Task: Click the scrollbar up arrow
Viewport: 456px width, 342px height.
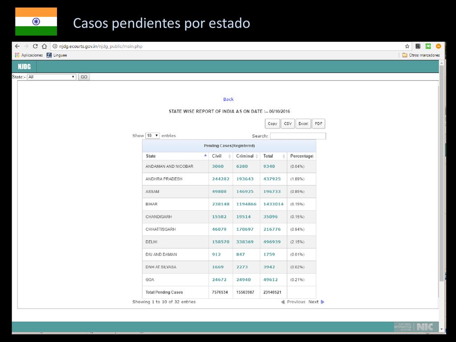Action: (441, 63)
